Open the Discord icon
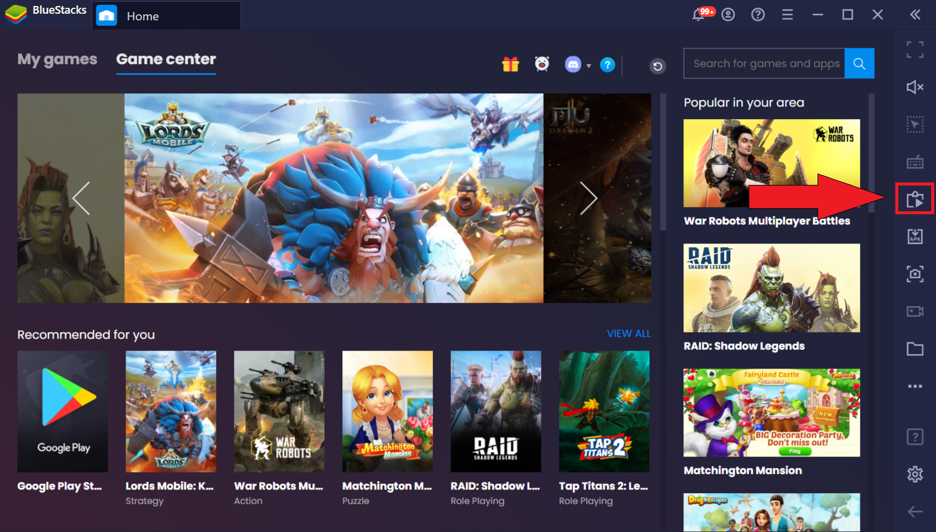Viewport: 936px width, 532px height. pos(573,64)
